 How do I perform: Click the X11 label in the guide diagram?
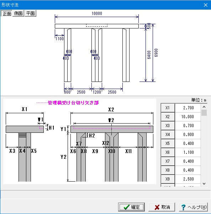click(128, 151)
